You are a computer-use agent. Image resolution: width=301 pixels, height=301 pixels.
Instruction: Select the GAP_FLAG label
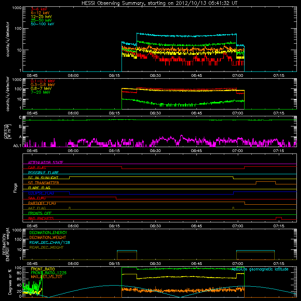point(37,167)
